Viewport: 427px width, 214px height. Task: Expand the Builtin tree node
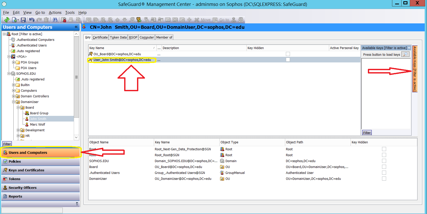coord(13,85)
